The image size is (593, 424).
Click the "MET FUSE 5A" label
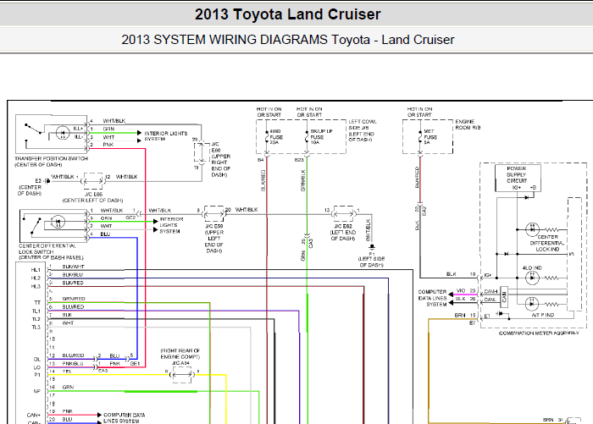(x=430, y=137)
